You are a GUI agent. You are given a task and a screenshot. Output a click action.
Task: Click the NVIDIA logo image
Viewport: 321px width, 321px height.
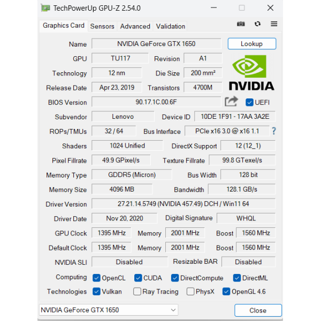coord(251,73)
